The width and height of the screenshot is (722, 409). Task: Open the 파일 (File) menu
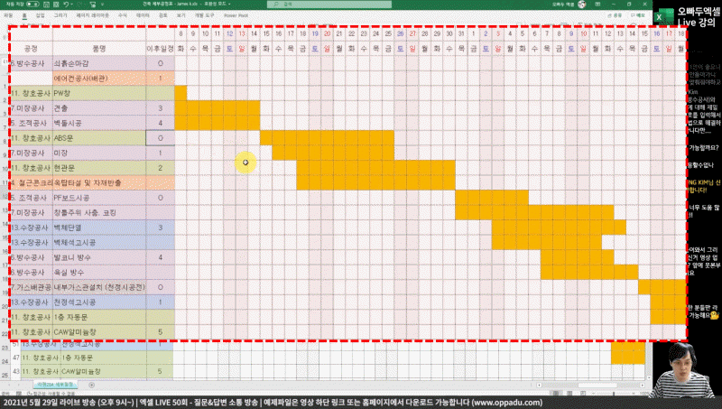[8, 15]
